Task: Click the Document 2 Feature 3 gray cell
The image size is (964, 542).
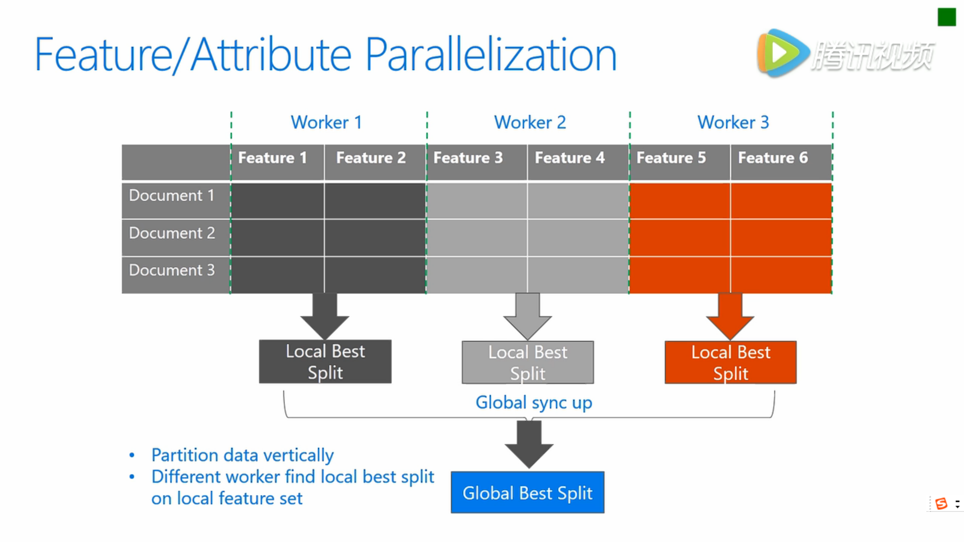Action: coord(477,237)
